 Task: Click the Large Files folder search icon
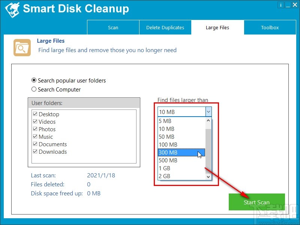click(22, 48)
